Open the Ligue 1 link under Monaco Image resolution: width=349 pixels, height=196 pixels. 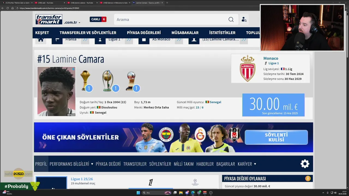[273, 63]
